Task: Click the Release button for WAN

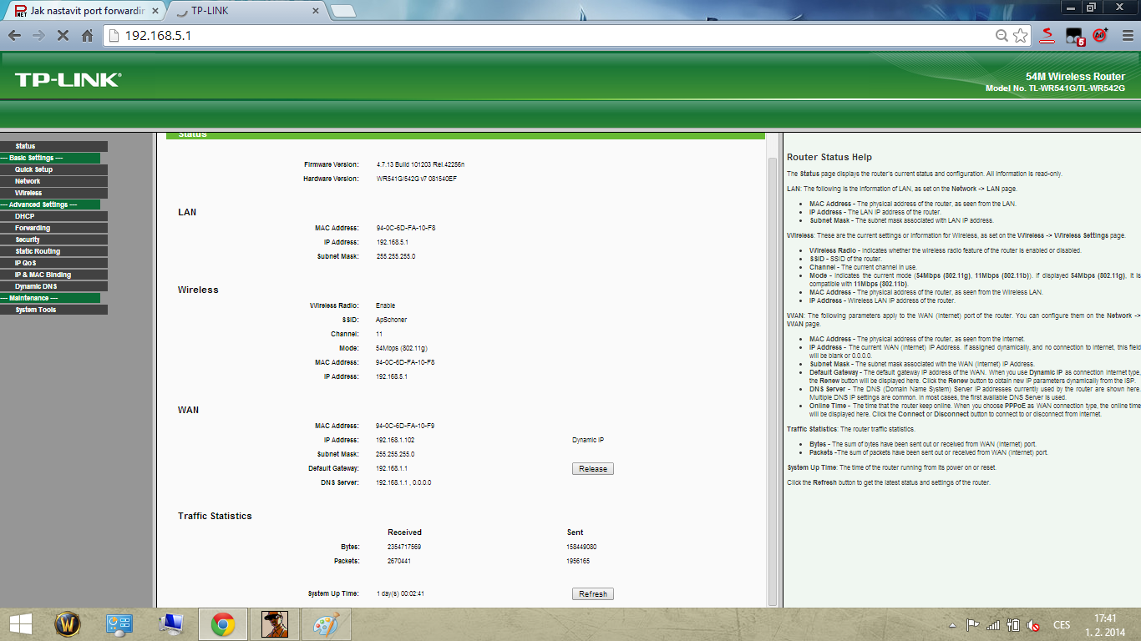Action: pyautogui.click(x=593, y=469)
